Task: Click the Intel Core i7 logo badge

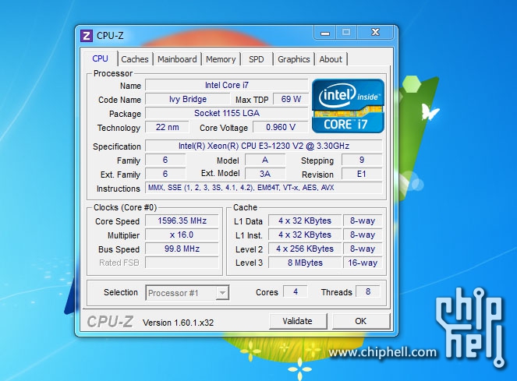Action: pos(349,106)
